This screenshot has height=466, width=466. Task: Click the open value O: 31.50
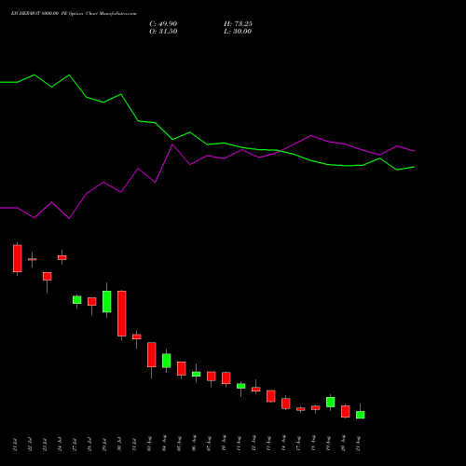(163, 32)
